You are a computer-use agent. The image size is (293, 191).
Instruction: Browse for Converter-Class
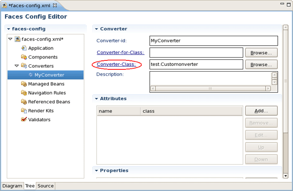pos(261,64)
